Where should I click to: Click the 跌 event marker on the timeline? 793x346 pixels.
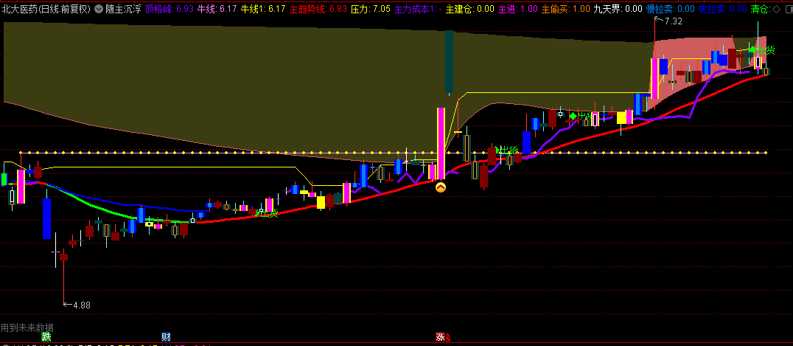[46, 337]
